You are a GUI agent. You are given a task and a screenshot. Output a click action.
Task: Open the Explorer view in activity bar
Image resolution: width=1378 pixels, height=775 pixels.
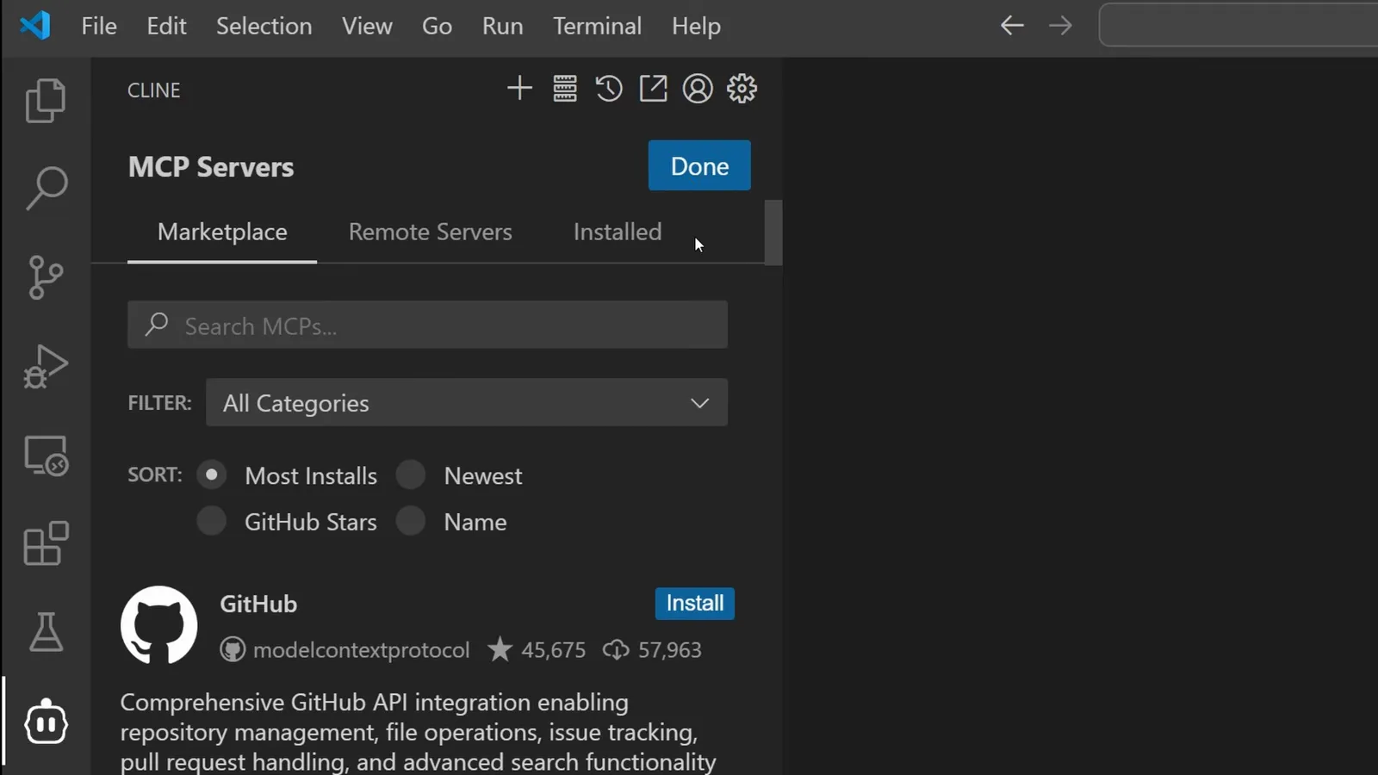pyautogui.click(x=46, y=100)
